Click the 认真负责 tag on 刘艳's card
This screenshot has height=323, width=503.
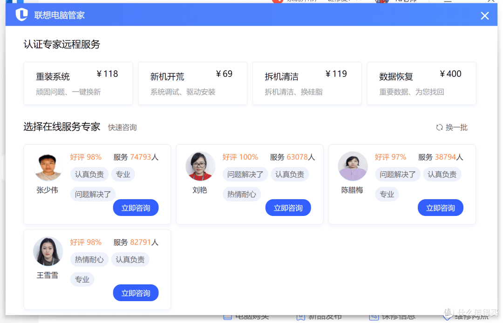point(290,175)
